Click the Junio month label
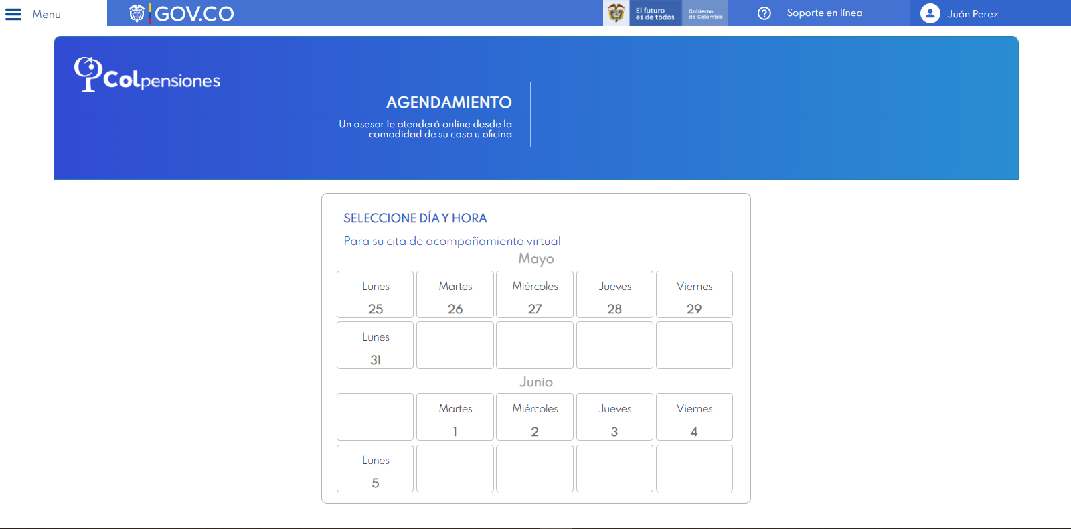Image resolution: width=1071 pixels, height=529 pixels. (x=536, y=382)
